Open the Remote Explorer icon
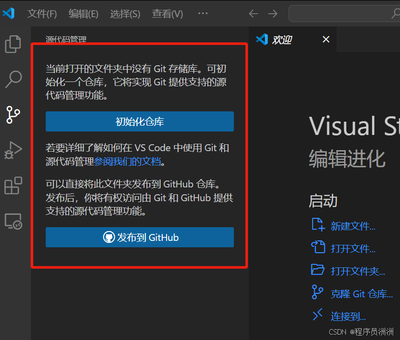The width and height of the screenshot is (400, 340). [x=13, y=221]
